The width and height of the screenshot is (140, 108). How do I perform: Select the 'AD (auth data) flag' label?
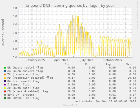(x=23, y=88)
